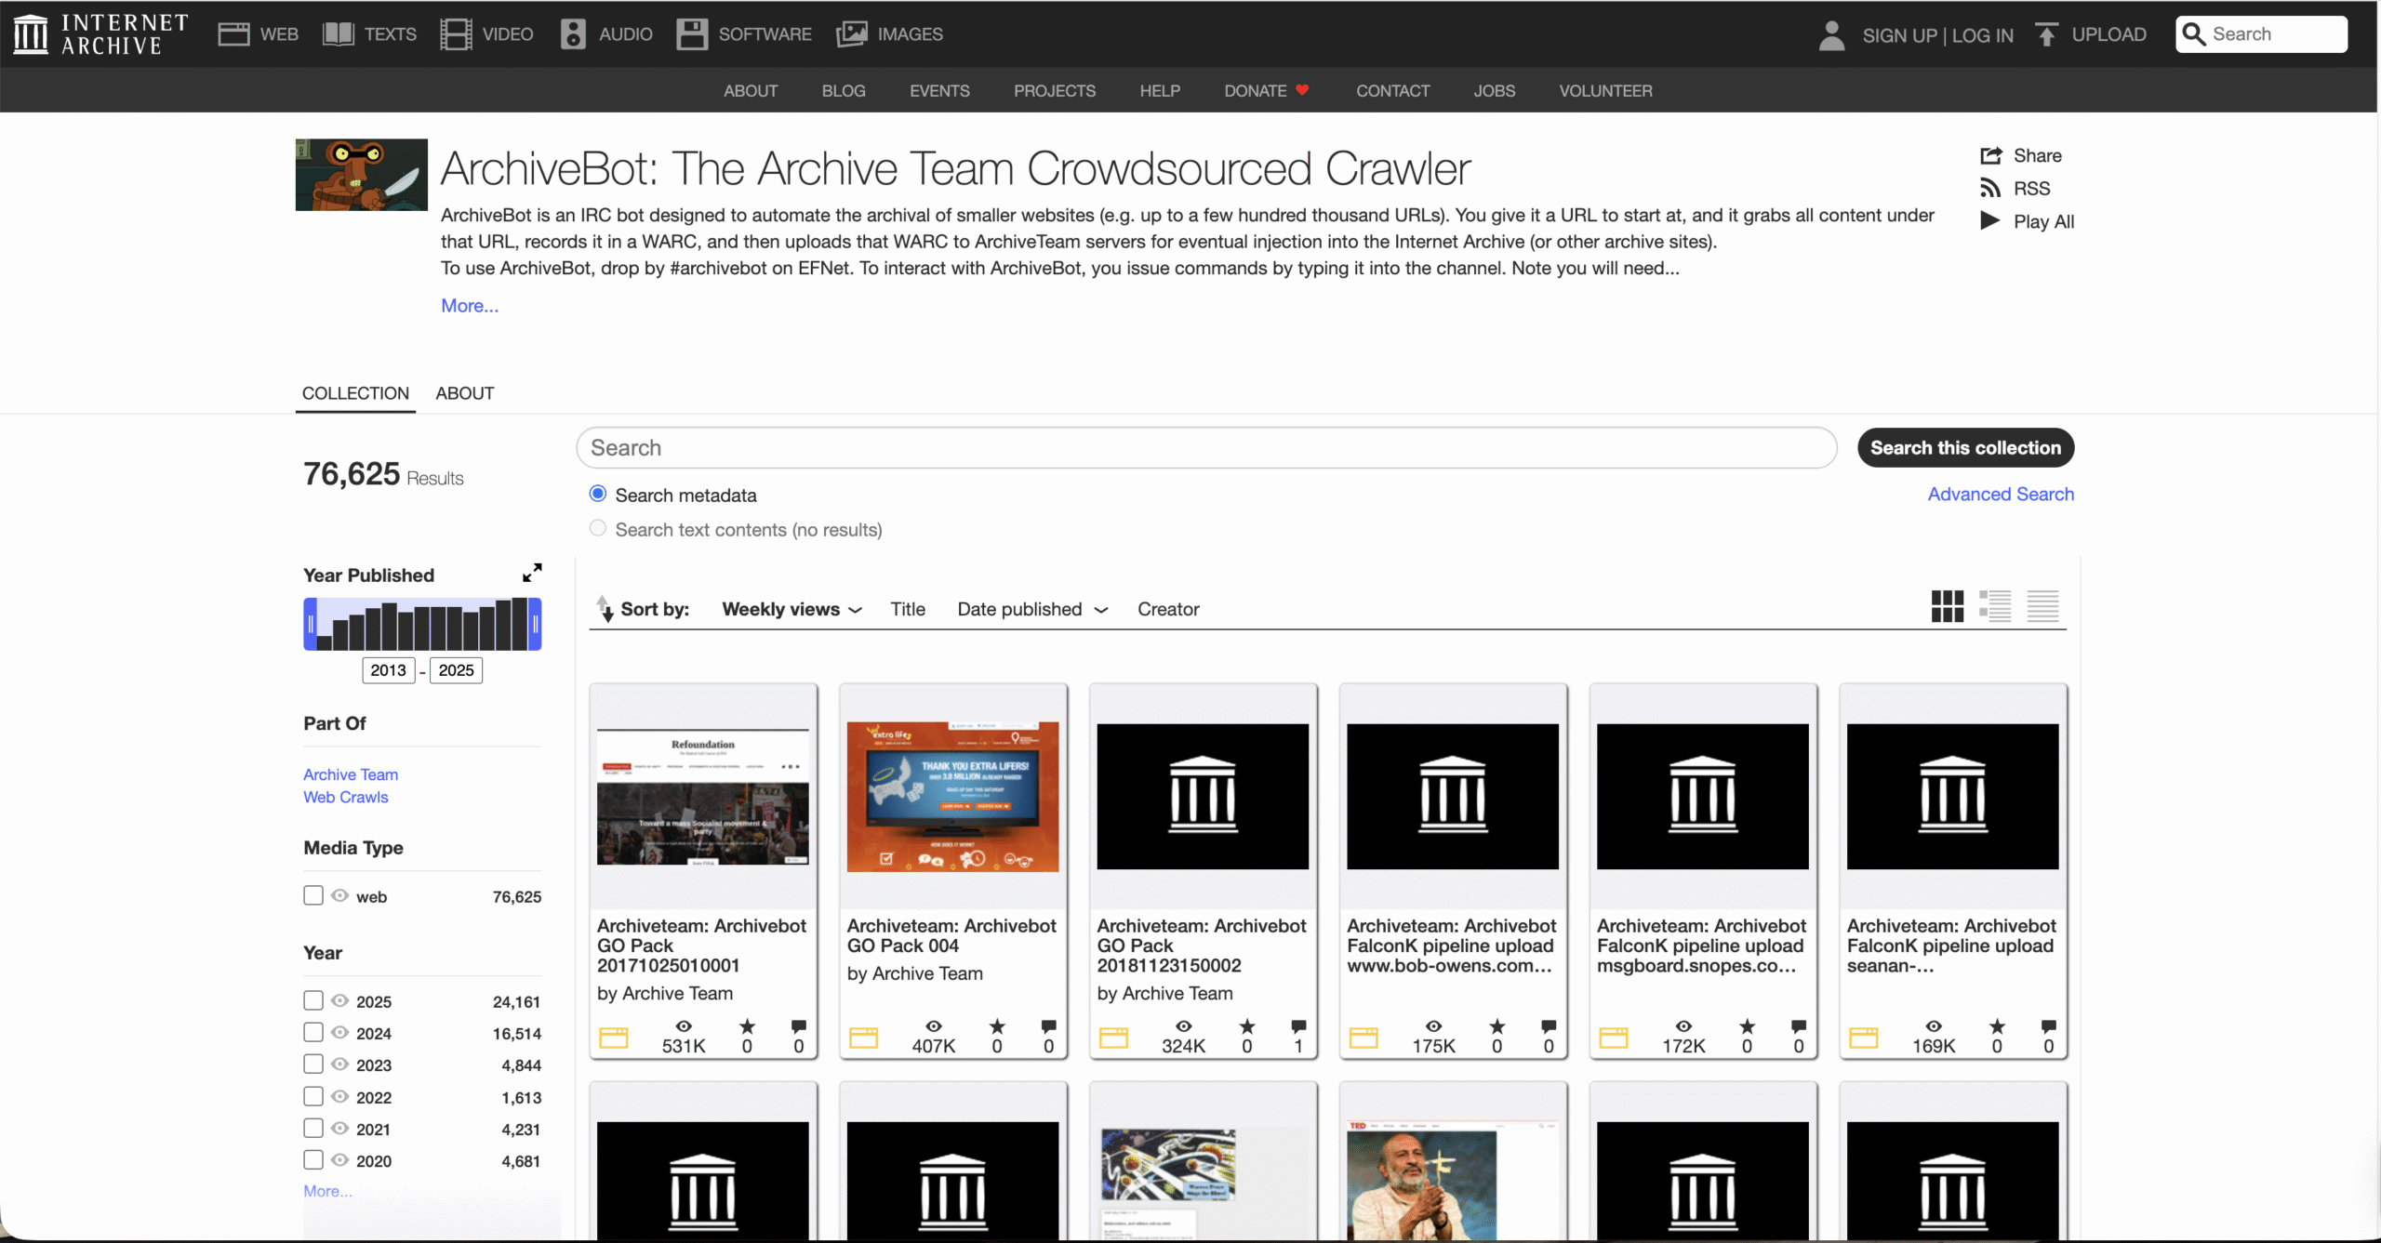Screen dimensions: 2381x1243
Task: Open the Web Crawls collection link
Action: click(x=346, y=797)
